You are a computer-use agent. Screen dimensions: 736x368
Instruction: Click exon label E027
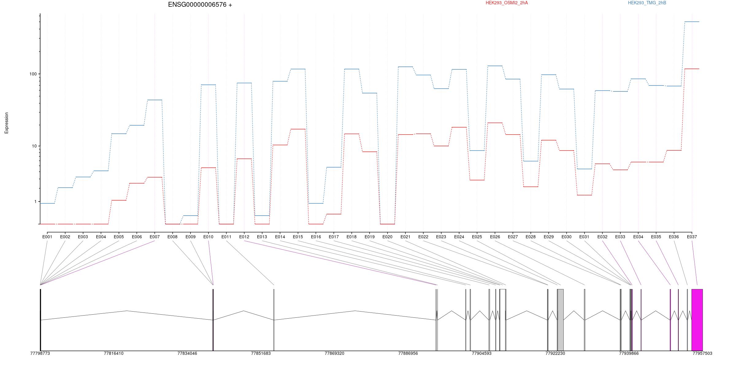513,237
